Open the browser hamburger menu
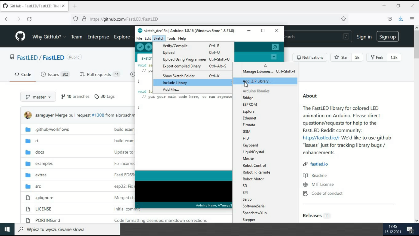The width and height of the screenshot is (419, 236). point(412,19)
